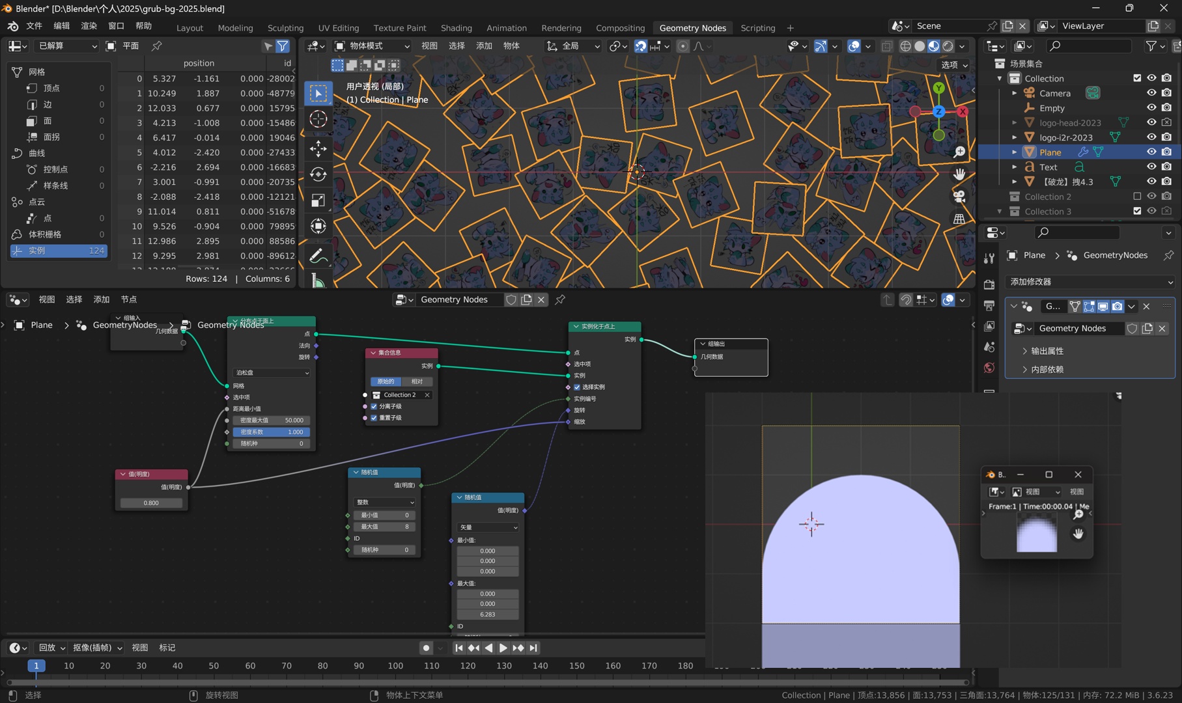Enable the Collection 2 checkbox in outliner
Screen dimensions: 1182x703
tap(1137, 197)
